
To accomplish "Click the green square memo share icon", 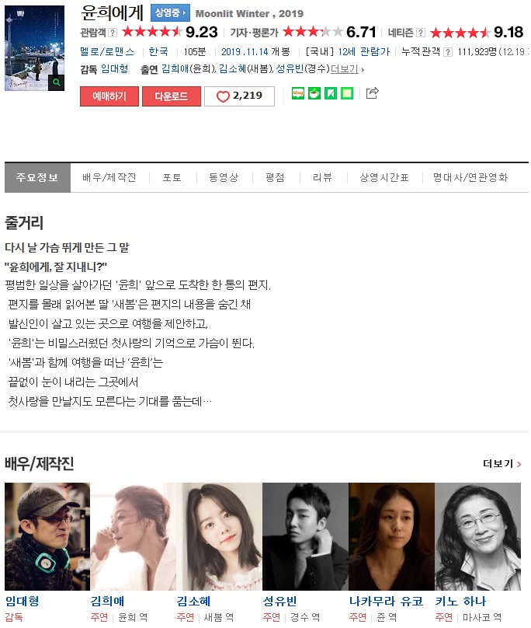I will tap(347, 93).
